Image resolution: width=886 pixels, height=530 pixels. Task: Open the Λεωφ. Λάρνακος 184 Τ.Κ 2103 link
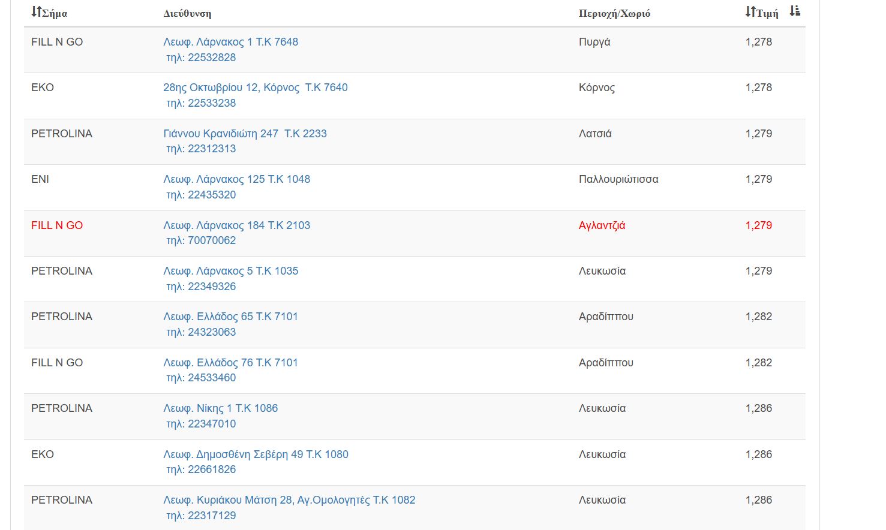[x=236, y=225]
